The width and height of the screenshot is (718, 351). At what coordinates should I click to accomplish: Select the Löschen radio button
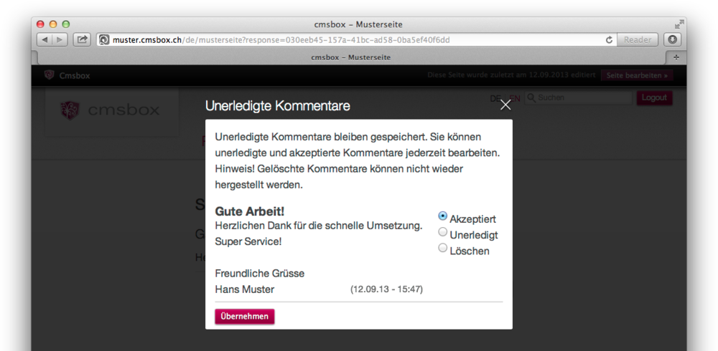coord(443,247)
